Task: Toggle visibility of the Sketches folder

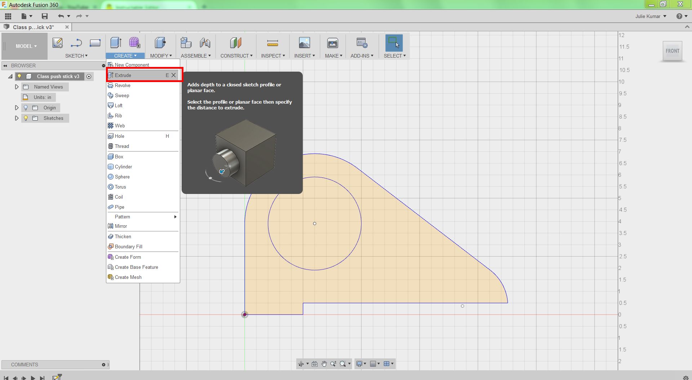Action: (25, 118)
